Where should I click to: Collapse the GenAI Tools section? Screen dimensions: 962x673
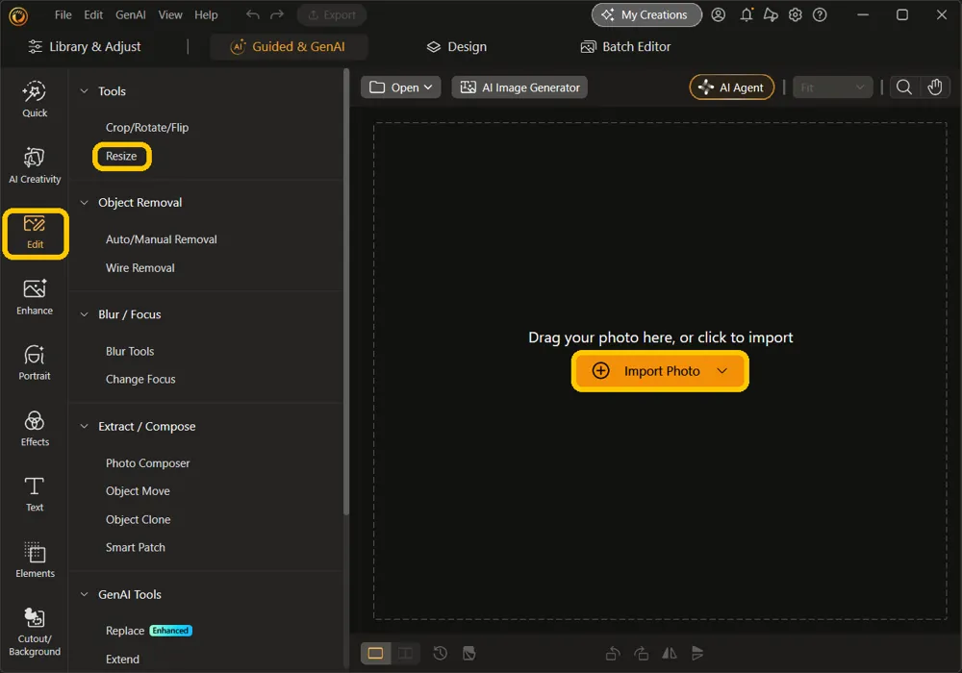point(84,594)
